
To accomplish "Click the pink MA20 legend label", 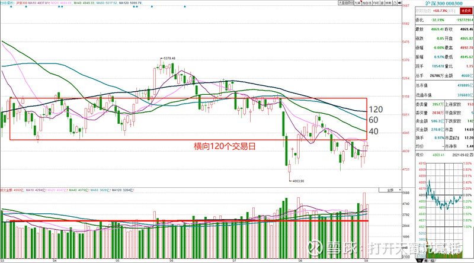I will tap(61, 3).
